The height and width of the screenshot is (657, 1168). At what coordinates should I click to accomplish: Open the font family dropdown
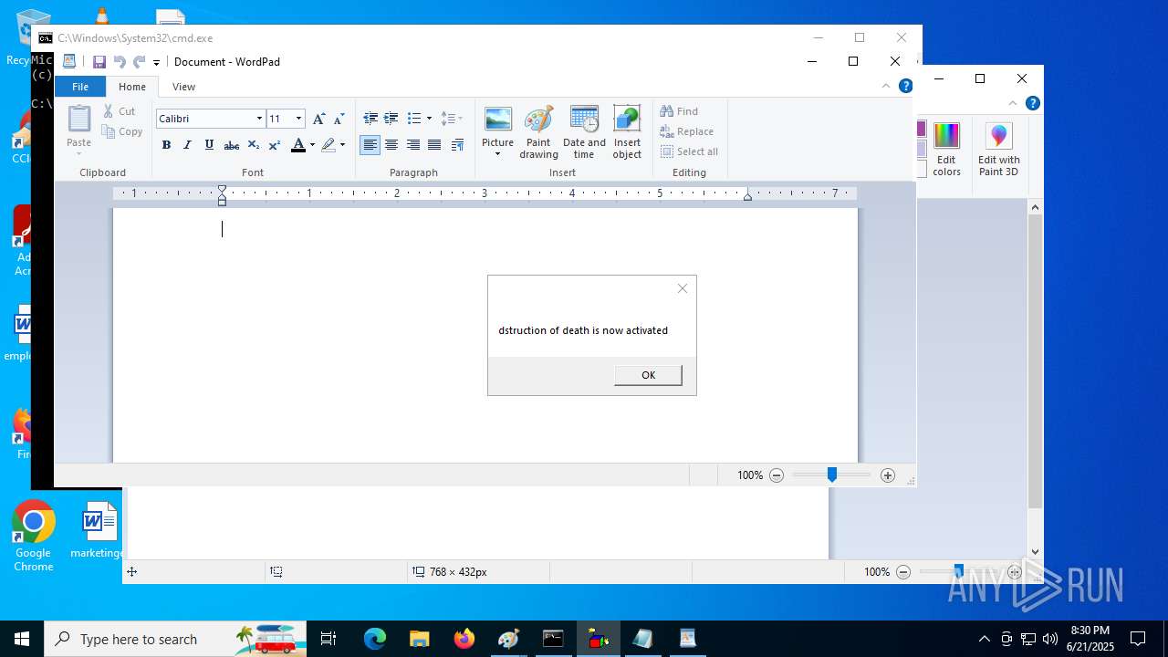click(x=259, y=119)
